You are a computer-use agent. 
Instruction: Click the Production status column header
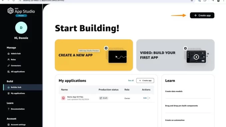pos(109,90)
